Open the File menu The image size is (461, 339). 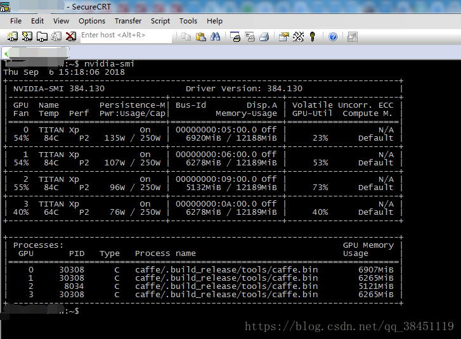click(16, 21)
